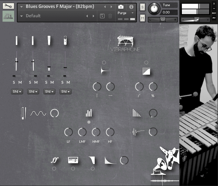Click the cassette tape icon

(73, 160)
